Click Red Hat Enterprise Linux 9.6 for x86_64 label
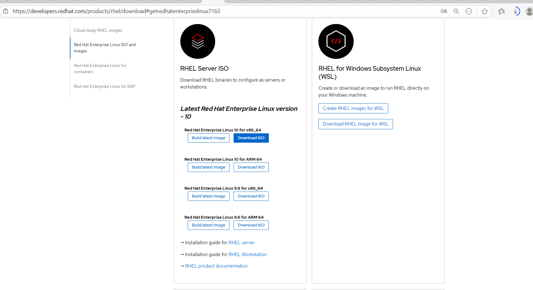Viewport: 533px width, 290px height. (224, 188)
